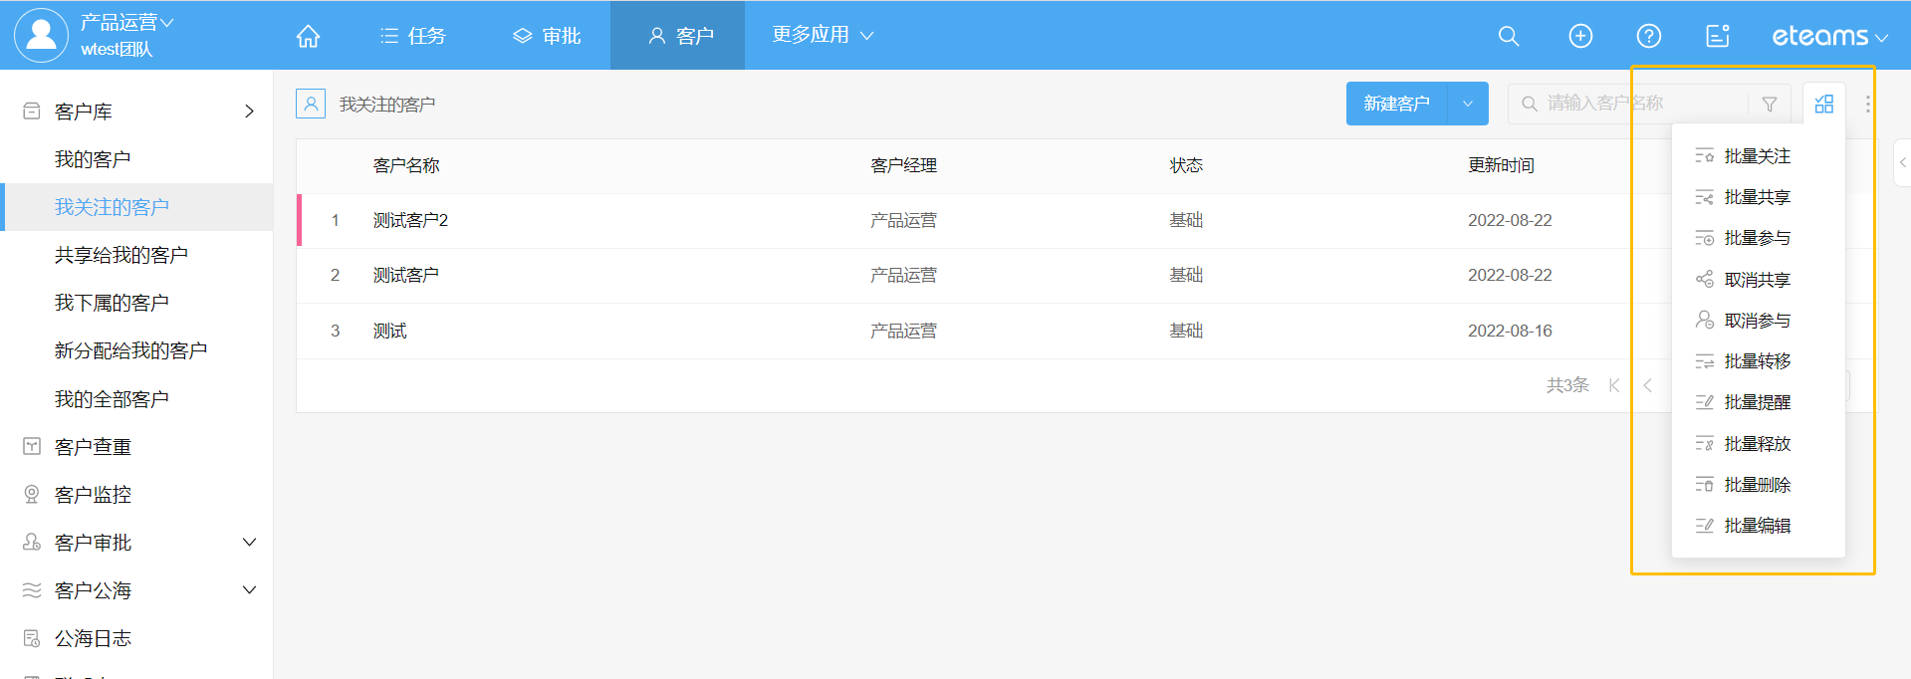Viewport: 1911px width, 679px height.
Task: Expand the 新建客户 dropdown arrow
Action: click(x=1467, y=104)
